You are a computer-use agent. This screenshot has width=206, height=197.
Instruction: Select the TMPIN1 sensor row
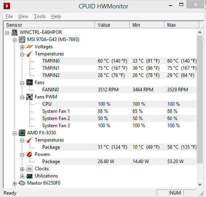119,68
